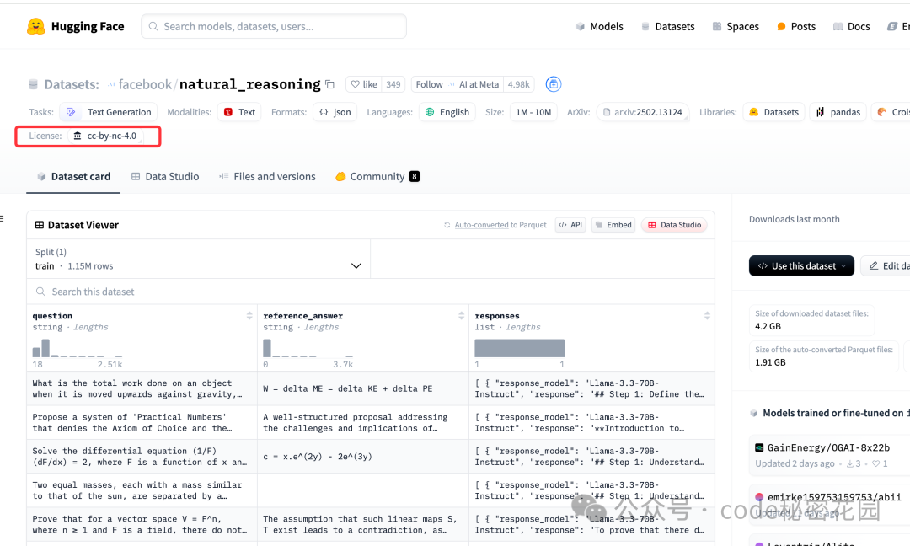910x546 pixels.
Task: Select the Text Generation task tag
Action: coord(109,112)
